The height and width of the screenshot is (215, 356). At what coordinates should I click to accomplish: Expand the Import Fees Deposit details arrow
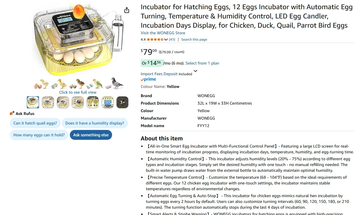coord(195,71)
